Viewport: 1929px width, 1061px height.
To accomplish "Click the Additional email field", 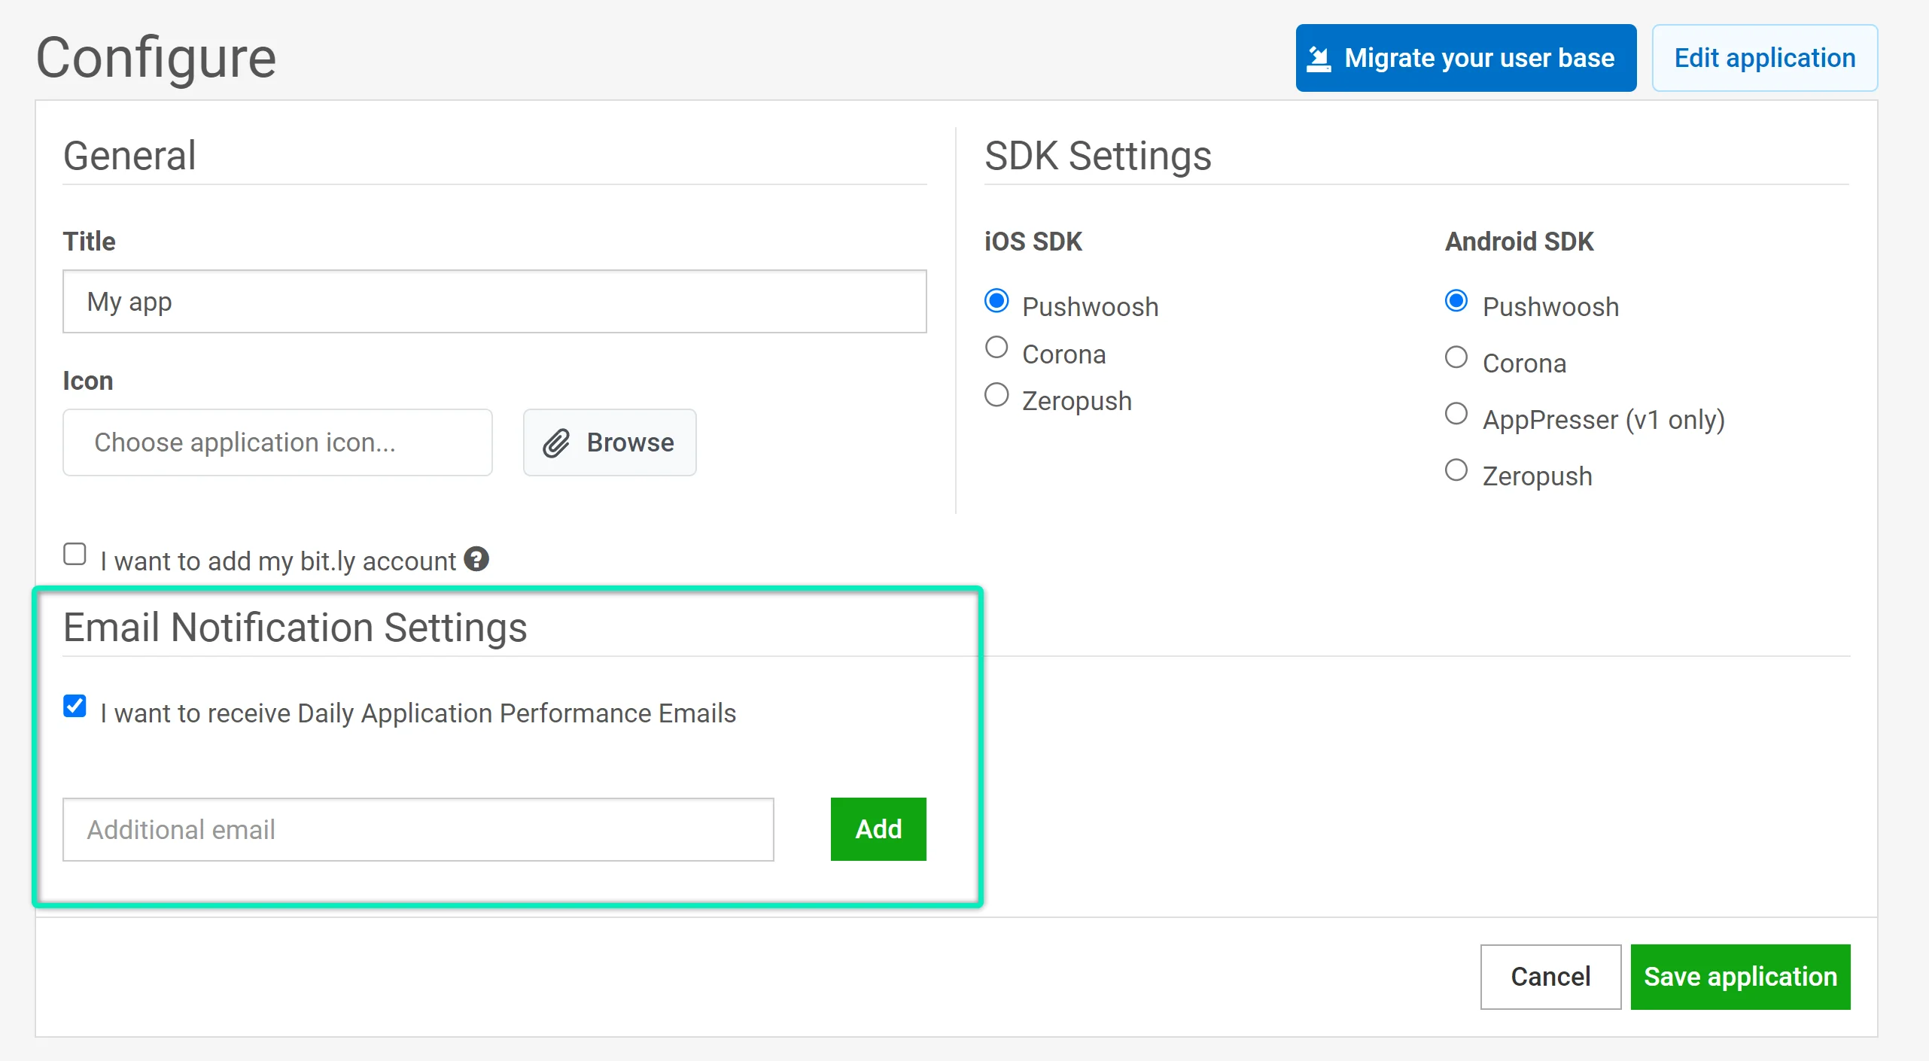I will 418,830.
